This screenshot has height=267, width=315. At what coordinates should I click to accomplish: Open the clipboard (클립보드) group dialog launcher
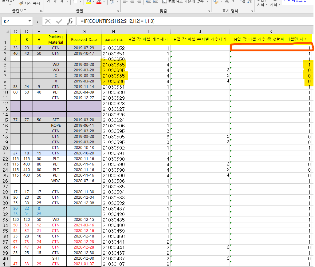click(41, 11)
